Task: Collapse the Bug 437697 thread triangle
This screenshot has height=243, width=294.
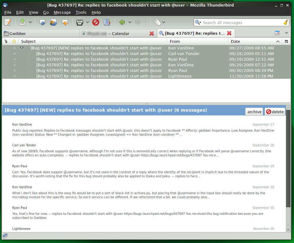Action: coord(22,48)
